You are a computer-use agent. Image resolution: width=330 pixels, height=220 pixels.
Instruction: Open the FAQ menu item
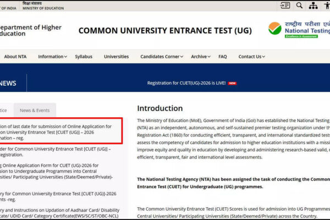(x=222, y=57)
